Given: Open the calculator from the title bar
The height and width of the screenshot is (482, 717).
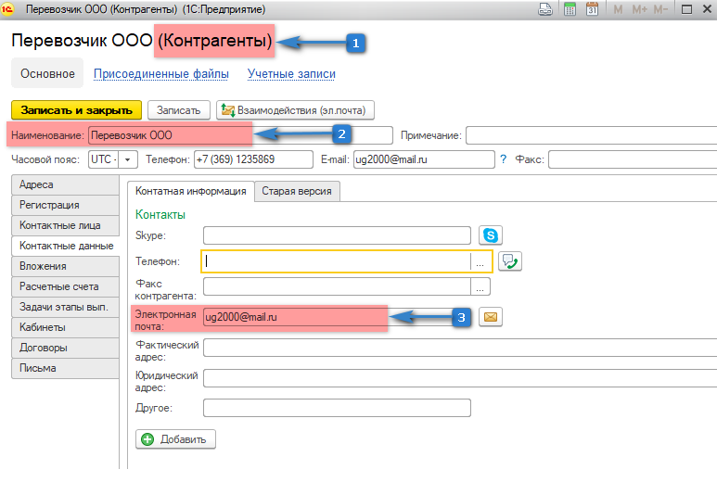Looking at the screenshot, I should click(569, 10).
